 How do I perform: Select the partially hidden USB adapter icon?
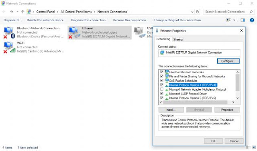139,32
